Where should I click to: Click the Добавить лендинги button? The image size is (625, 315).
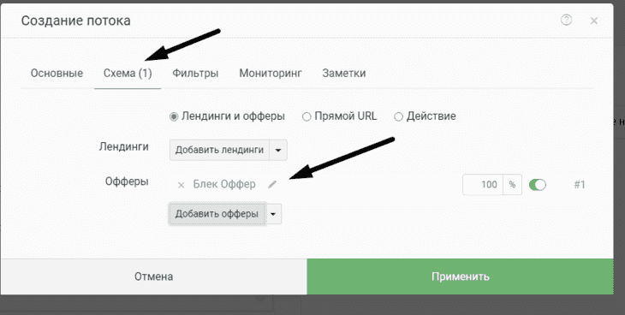(220, 151)
